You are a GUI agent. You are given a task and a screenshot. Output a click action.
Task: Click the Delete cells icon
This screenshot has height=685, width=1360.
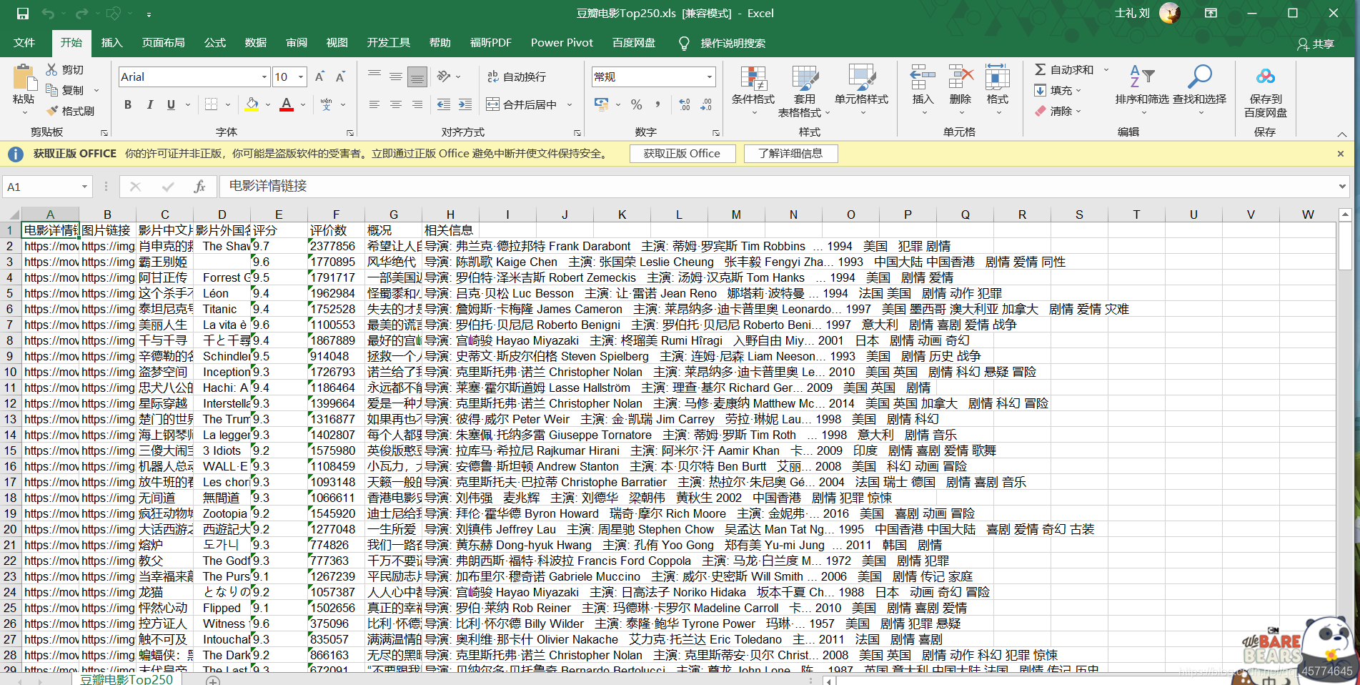961,77
